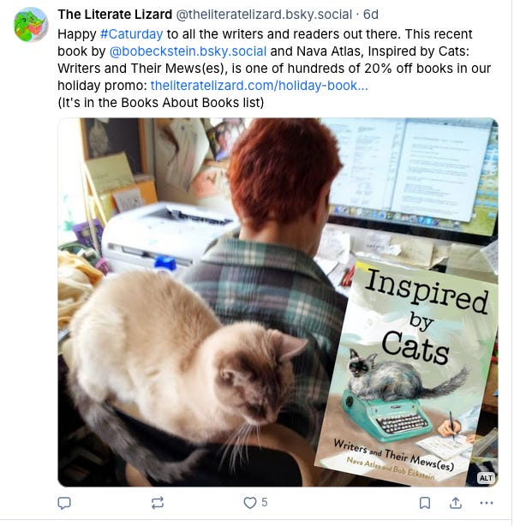Image resolution: width=520 pixels, height=526 pixels.
Task: Open the #Caturday hashtag feed
Action: [x=132, y=34]
